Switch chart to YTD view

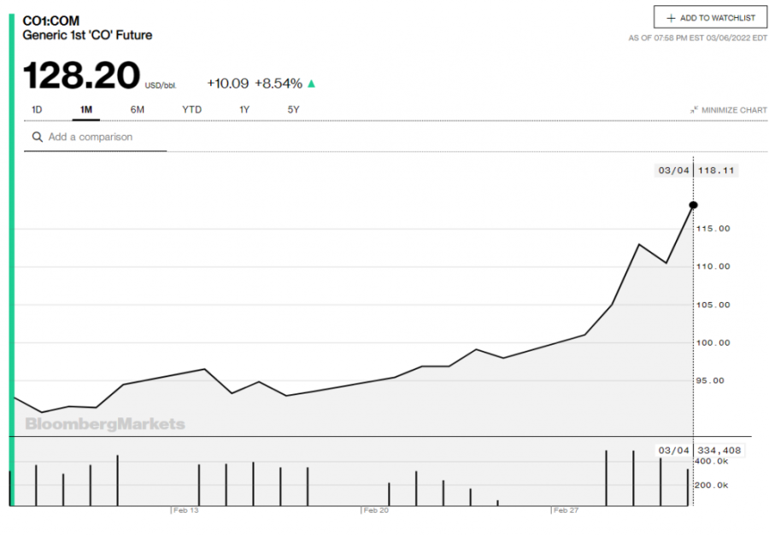click(191, 109)
